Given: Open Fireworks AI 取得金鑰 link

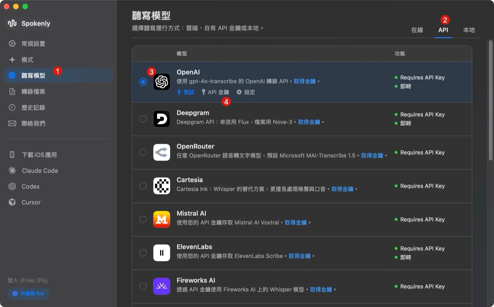Looking at the screenshot, I should pyautogui.click(x=321, y=289).
